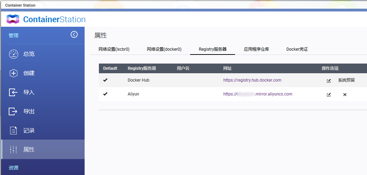Image resolution: width=367 pixels, height=175 pixels.
Task: Open the 总览 overview gauge icon
Action: coord(13,54)
